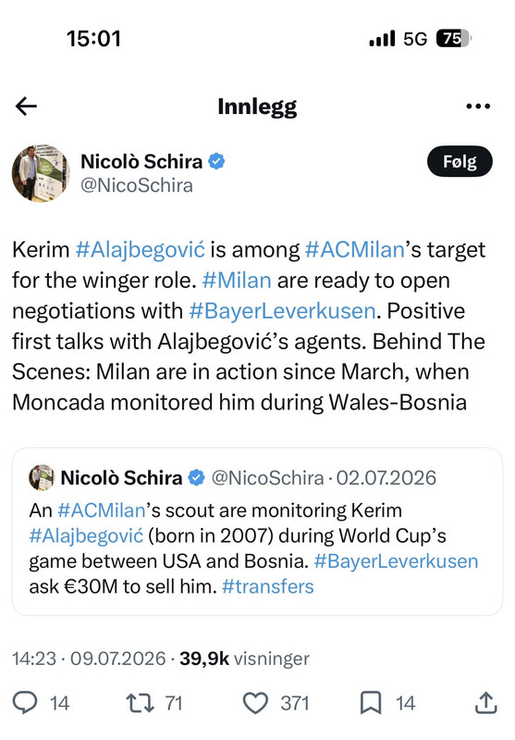Open the #Alajbegović hashtag in main post
The image size is (515, 740).
(x=141, y=250)
